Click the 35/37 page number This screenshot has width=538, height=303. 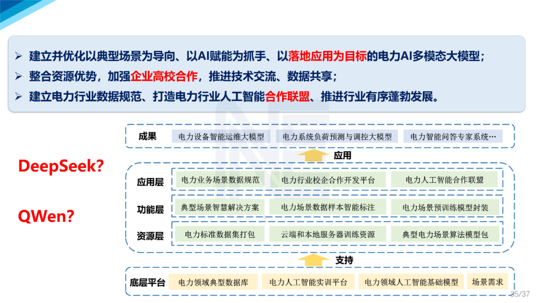tap(520, 294)
